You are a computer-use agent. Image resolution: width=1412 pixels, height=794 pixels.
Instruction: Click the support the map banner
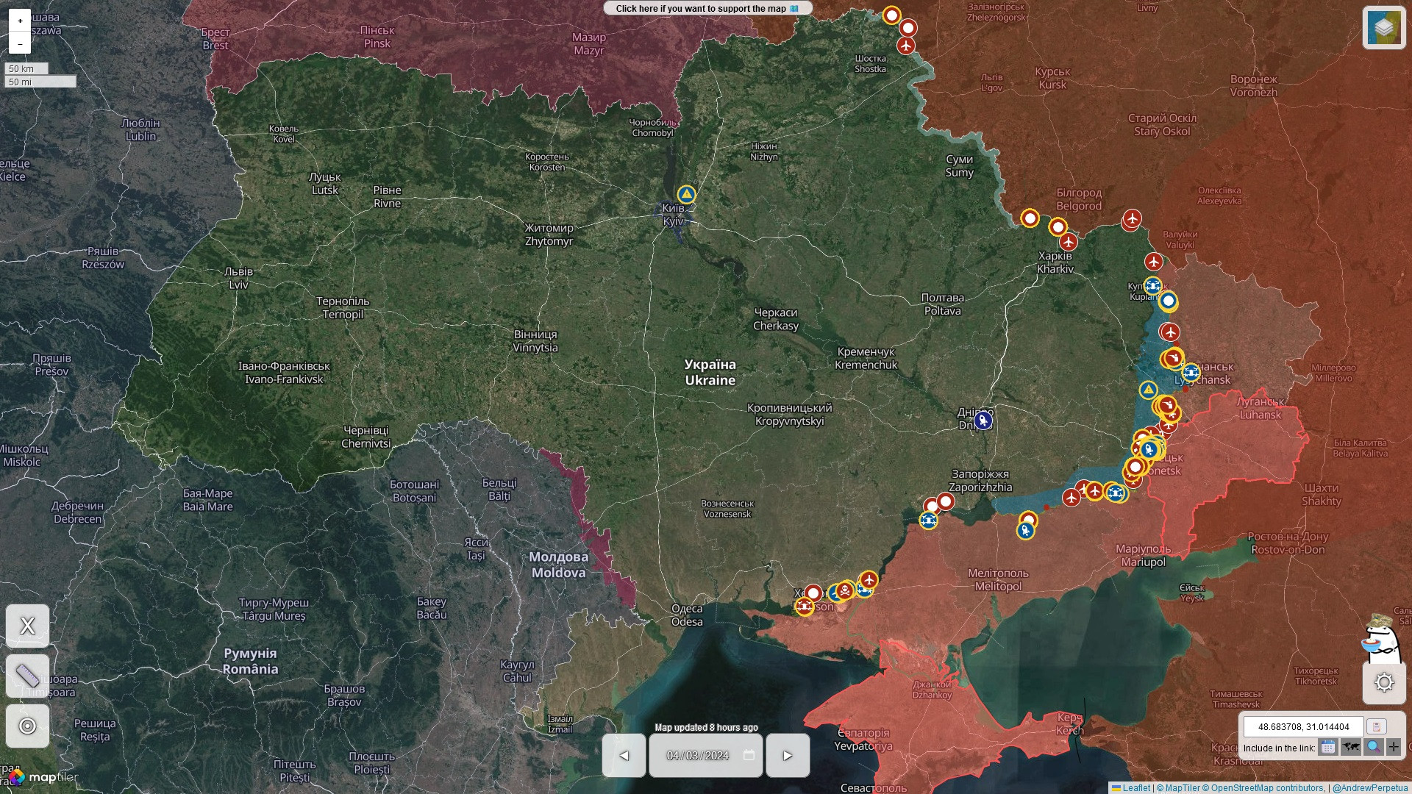point(707,8)
